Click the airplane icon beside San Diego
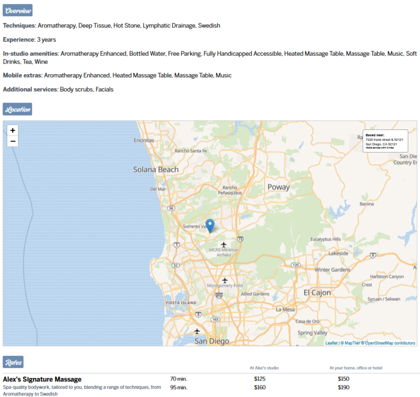Image resolution: width=420 pixels, height=397 pixels. [x=197, y=331]
